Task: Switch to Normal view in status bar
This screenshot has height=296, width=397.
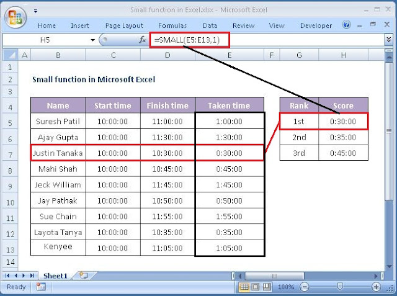Action: (244, 287)
